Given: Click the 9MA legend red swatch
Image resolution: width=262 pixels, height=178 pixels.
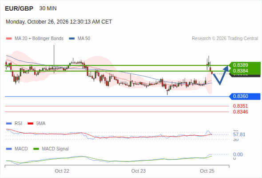Looking at the screenshot, I should (x=30, y=124).
